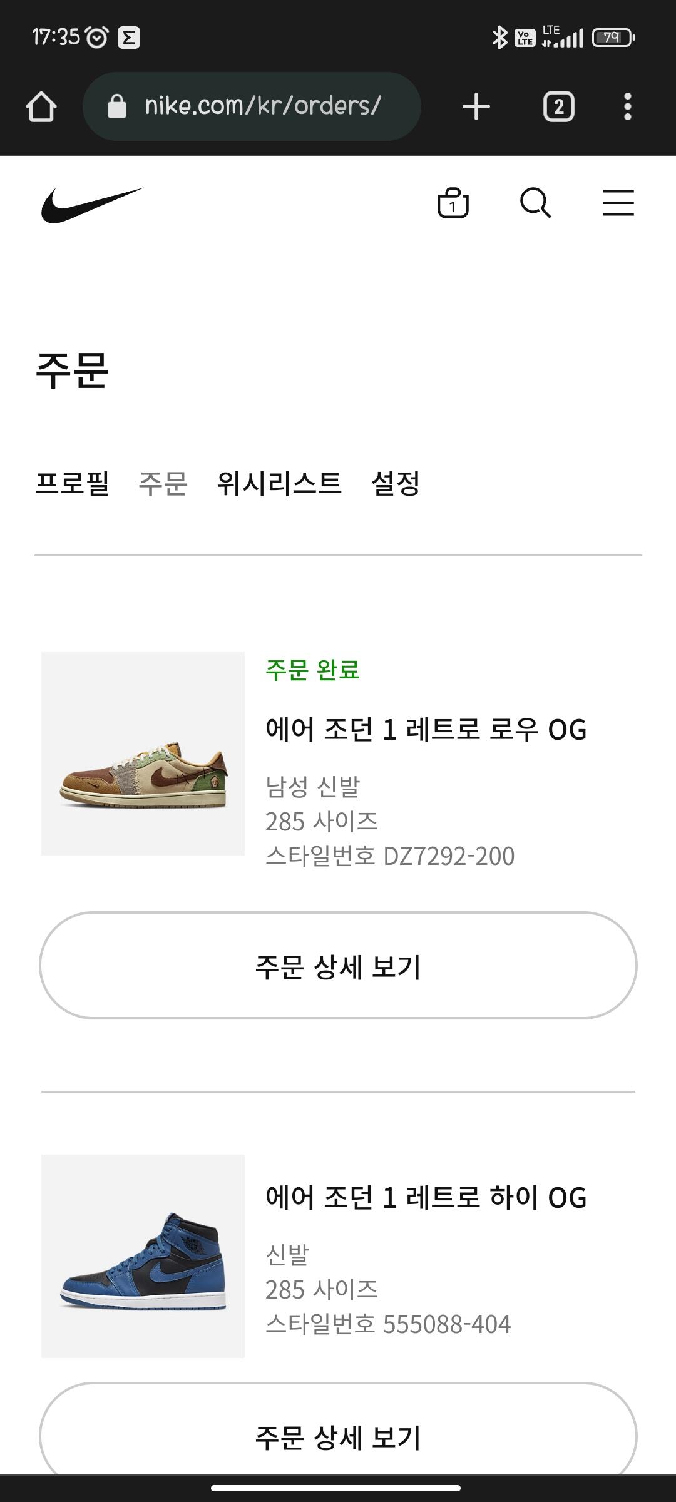Tap the search magnifier icon

pyautogui.click(x=535, y=203)
